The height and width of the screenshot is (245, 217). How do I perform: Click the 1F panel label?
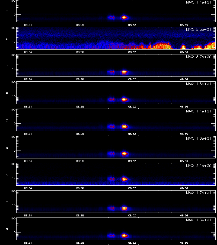7,11
